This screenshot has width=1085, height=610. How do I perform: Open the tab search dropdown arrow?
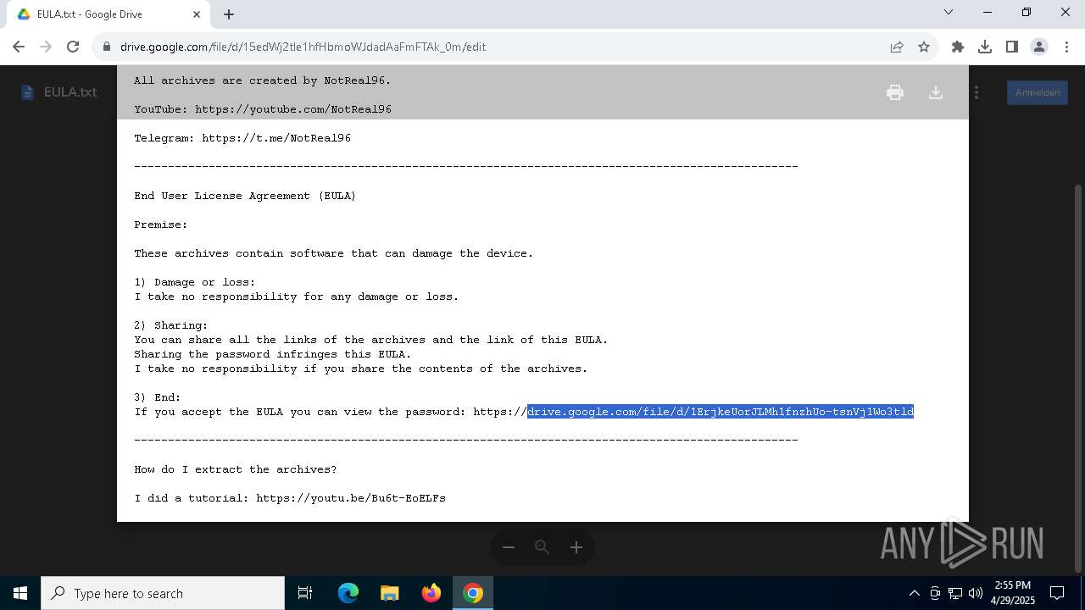pos(949,12)
